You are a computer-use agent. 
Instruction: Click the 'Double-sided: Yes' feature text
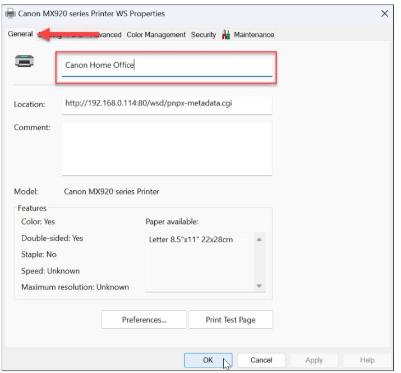(x=52, y=238)
